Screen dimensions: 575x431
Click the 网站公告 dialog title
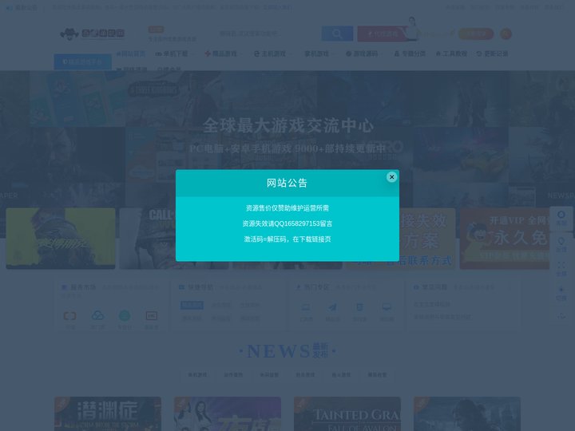pyautogui.click(x=287, y=183)
